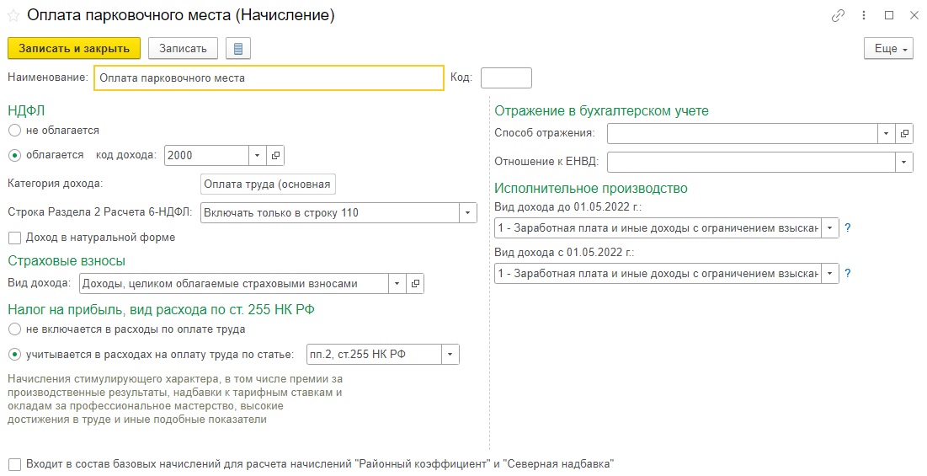927x476 pixels.
Task: Check Доход в натуральной форме
Action: (15, 238)
